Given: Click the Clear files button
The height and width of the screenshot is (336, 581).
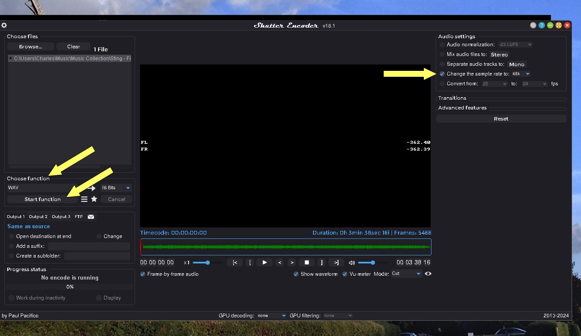Looking at the screenshot, I should point(73,47).
